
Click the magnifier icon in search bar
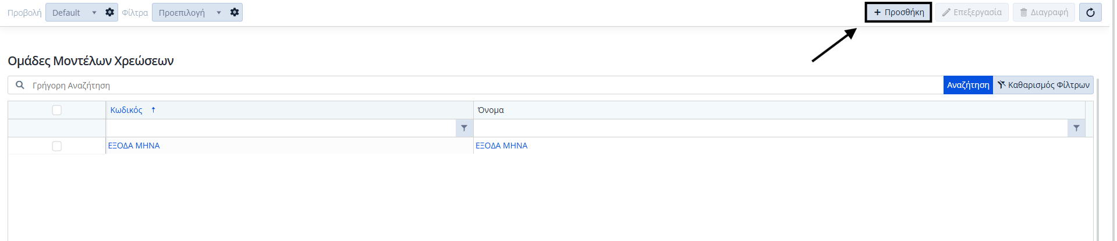20,85
